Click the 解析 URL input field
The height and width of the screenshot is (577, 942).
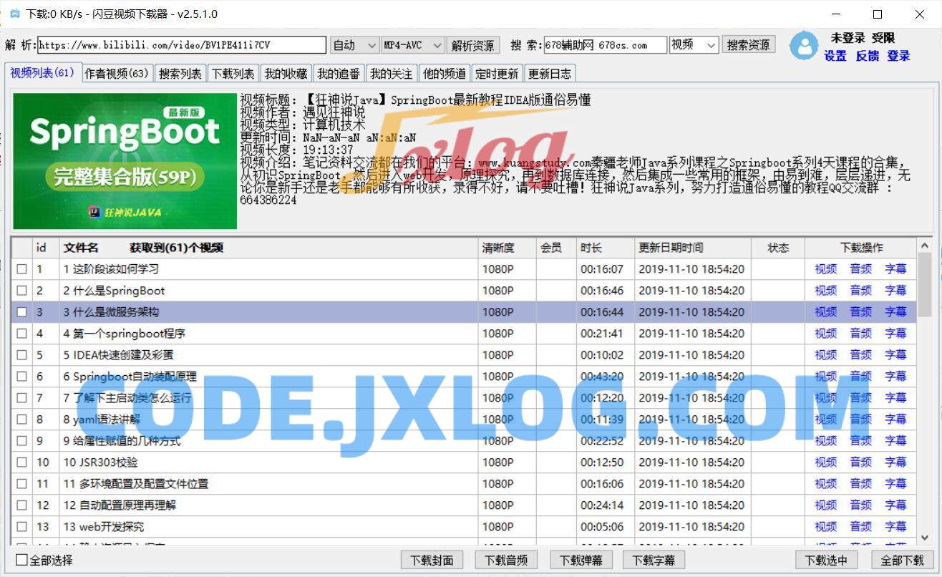tap(182, 45)
